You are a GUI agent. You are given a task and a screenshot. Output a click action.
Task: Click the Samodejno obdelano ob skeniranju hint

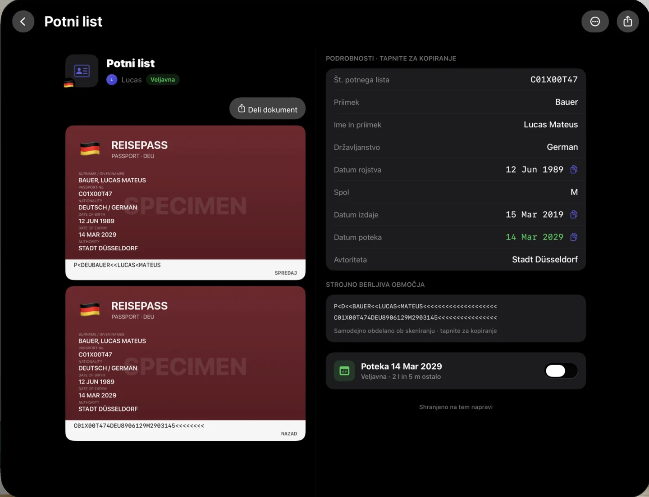click(415, 331)
